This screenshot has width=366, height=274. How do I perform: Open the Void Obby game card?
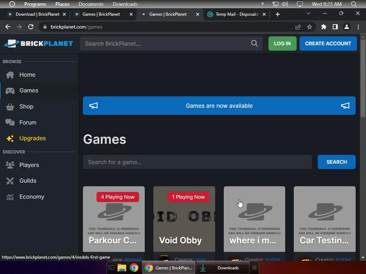click(x=184, y=219)
